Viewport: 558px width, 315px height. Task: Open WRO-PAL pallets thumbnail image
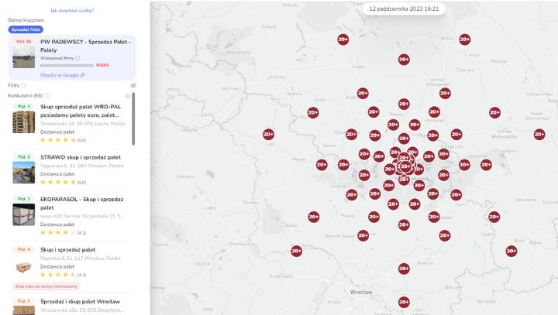click(24, 122)
